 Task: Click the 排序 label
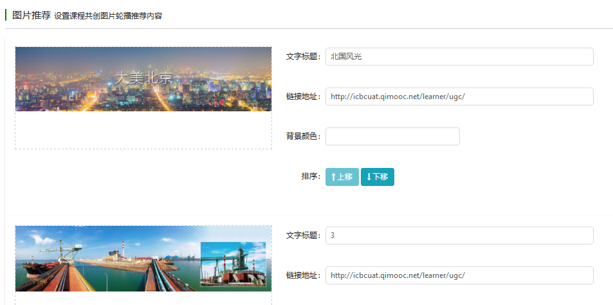[311, 176]
